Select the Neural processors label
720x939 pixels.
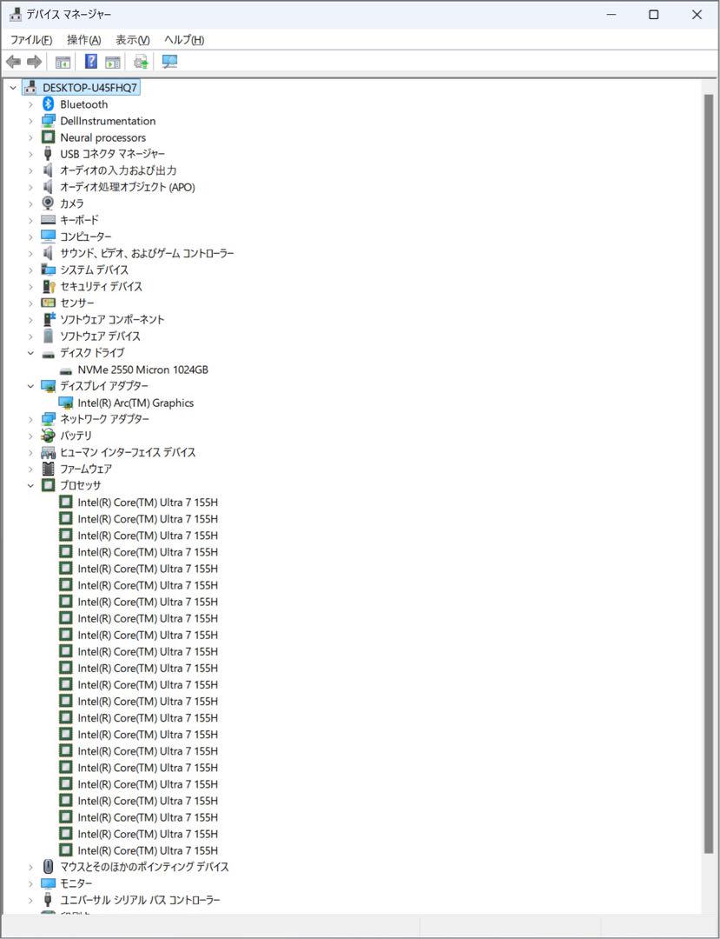point(102,137)
